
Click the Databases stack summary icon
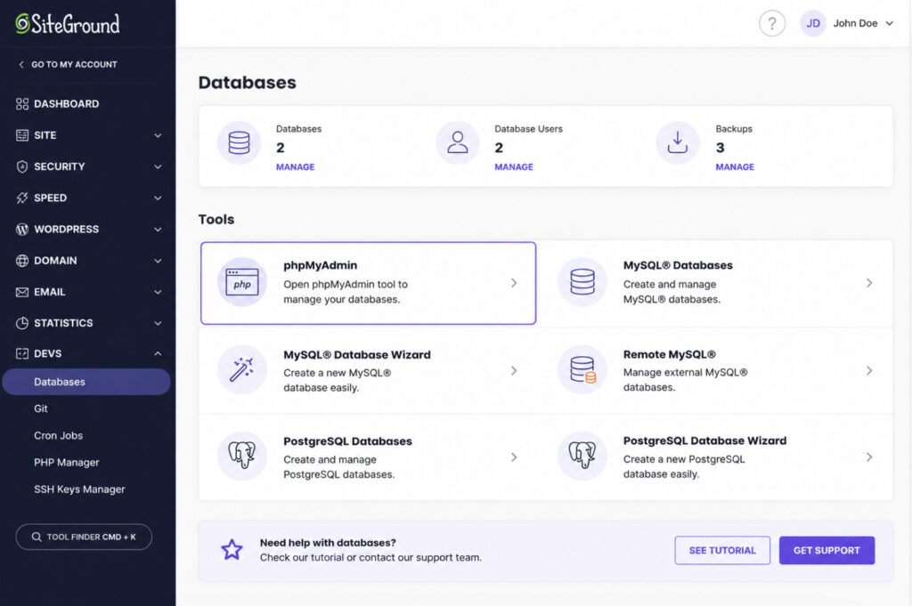(239, 143)
